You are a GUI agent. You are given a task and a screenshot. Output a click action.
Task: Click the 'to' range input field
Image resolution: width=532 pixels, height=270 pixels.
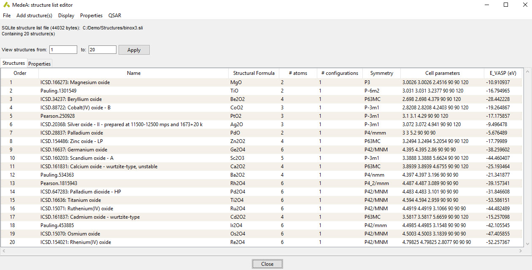pyautogui.click(x=102, y=50)
